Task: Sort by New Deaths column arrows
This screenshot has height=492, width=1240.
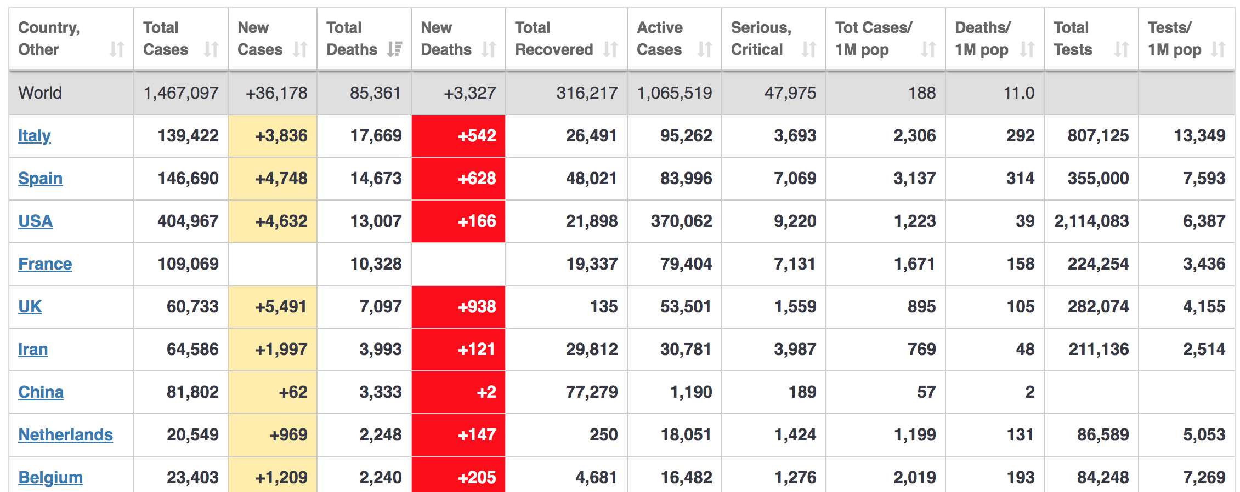Action: 489,49
